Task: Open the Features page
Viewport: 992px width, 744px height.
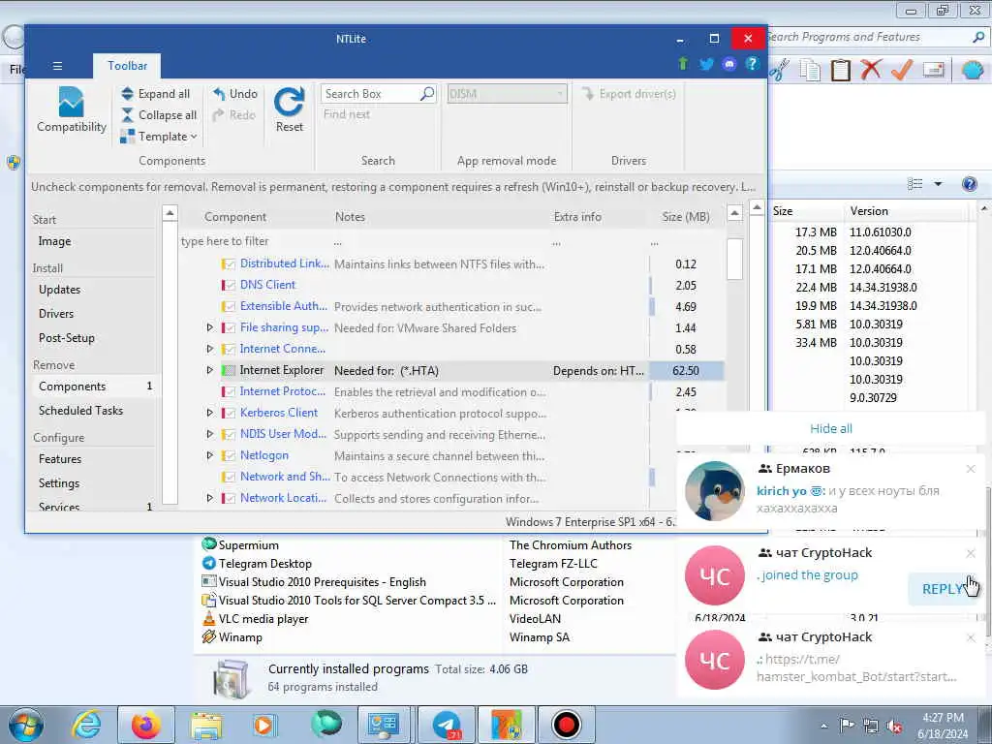Action: coord(60,459)
